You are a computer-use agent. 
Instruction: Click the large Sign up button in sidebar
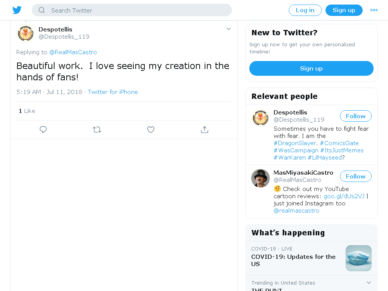(311, 68)
